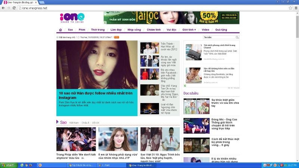Click the home icon in navigation bar
Viewport: 299px width, 168px height.
[x=60, y=29]
